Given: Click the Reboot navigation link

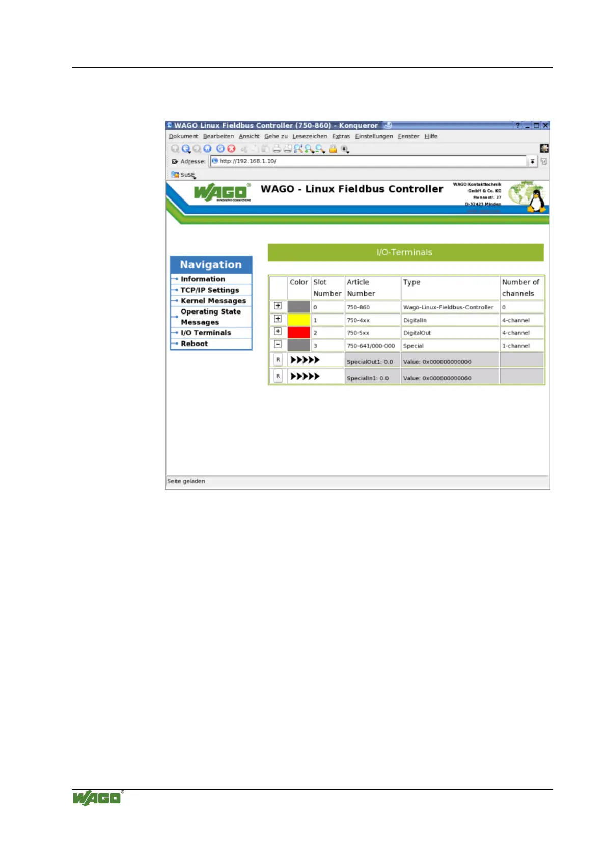Looking at the screenshot, I should [194, 344].
